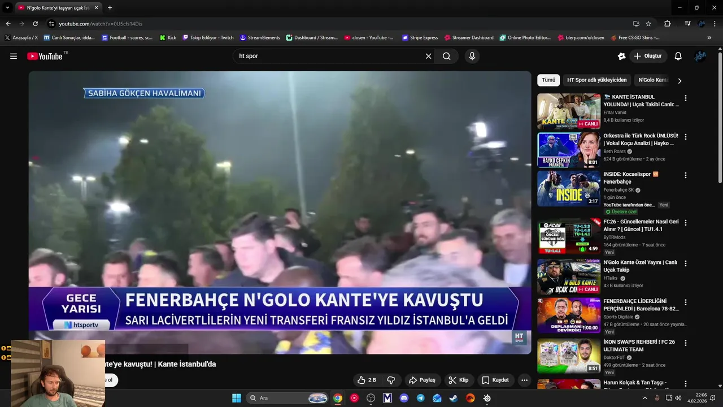The width and height of the screenshot is (723, 407).
Task: Show hidden system tray icons
Action: click(x=645, y=398)
